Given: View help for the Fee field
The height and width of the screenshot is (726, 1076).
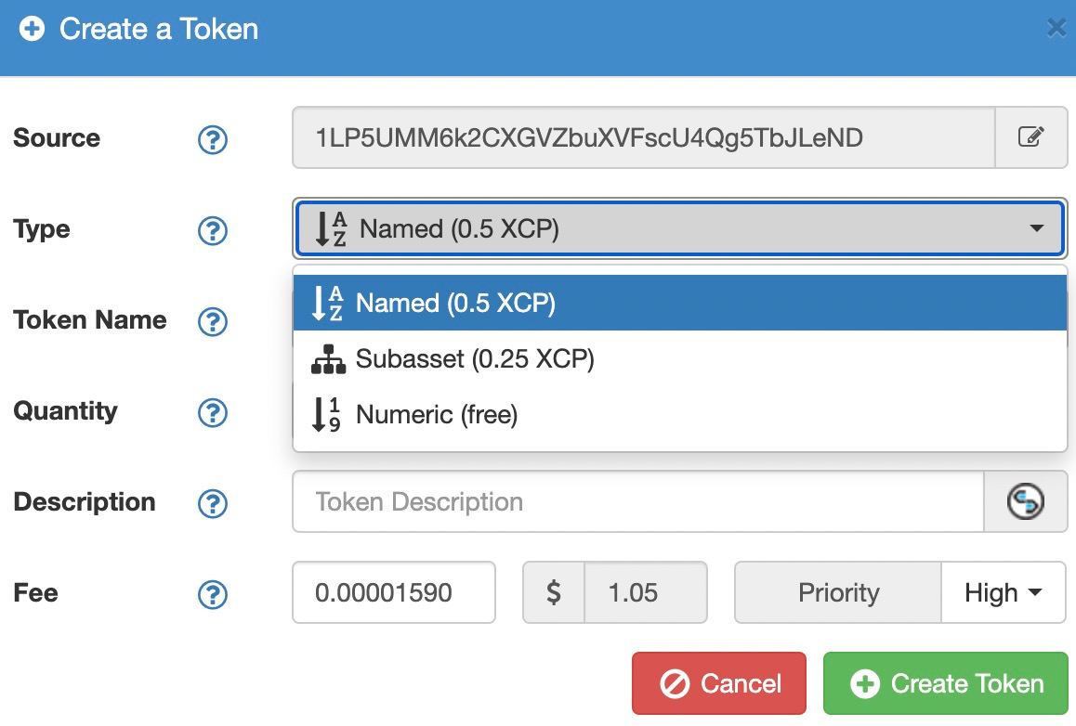Looking at the screenshot, I should click(213, 594).
